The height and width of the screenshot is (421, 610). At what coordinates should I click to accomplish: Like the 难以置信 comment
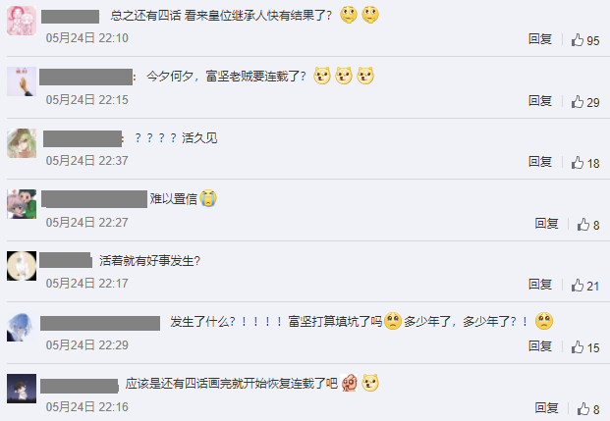pos(587,225)
